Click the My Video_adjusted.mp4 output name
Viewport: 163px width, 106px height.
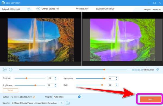pyautogui.click(x=21, y=97)
